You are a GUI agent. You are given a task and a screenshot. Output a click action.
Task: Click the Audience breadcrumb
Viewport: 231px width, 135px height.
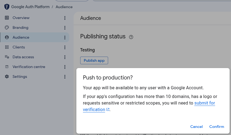64,7
